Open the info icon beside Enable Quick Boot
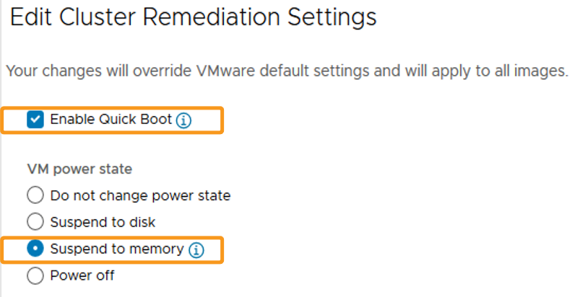Viewport: 580px width, 297px height. [x=183, y=120]
